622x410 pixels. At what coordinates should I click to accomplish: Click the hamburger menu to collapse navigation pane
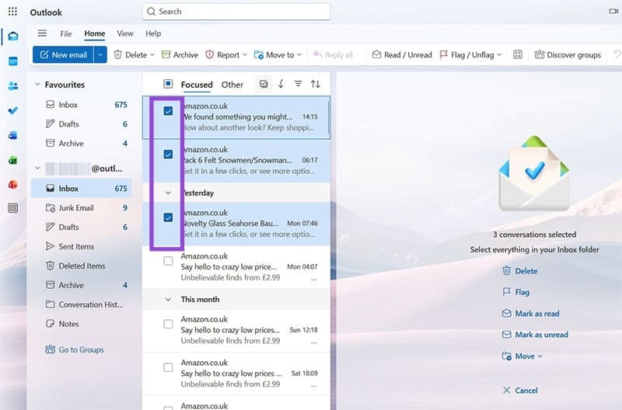[42, 33]
